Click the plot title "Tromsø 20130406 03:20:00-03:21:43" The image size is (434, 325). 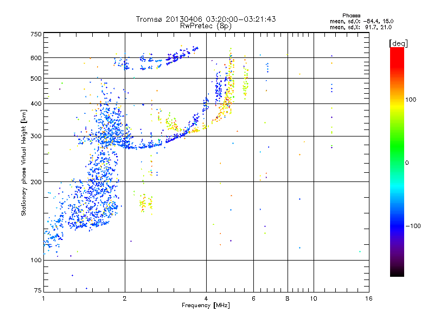pyautogui.click(x=206, y=19)
